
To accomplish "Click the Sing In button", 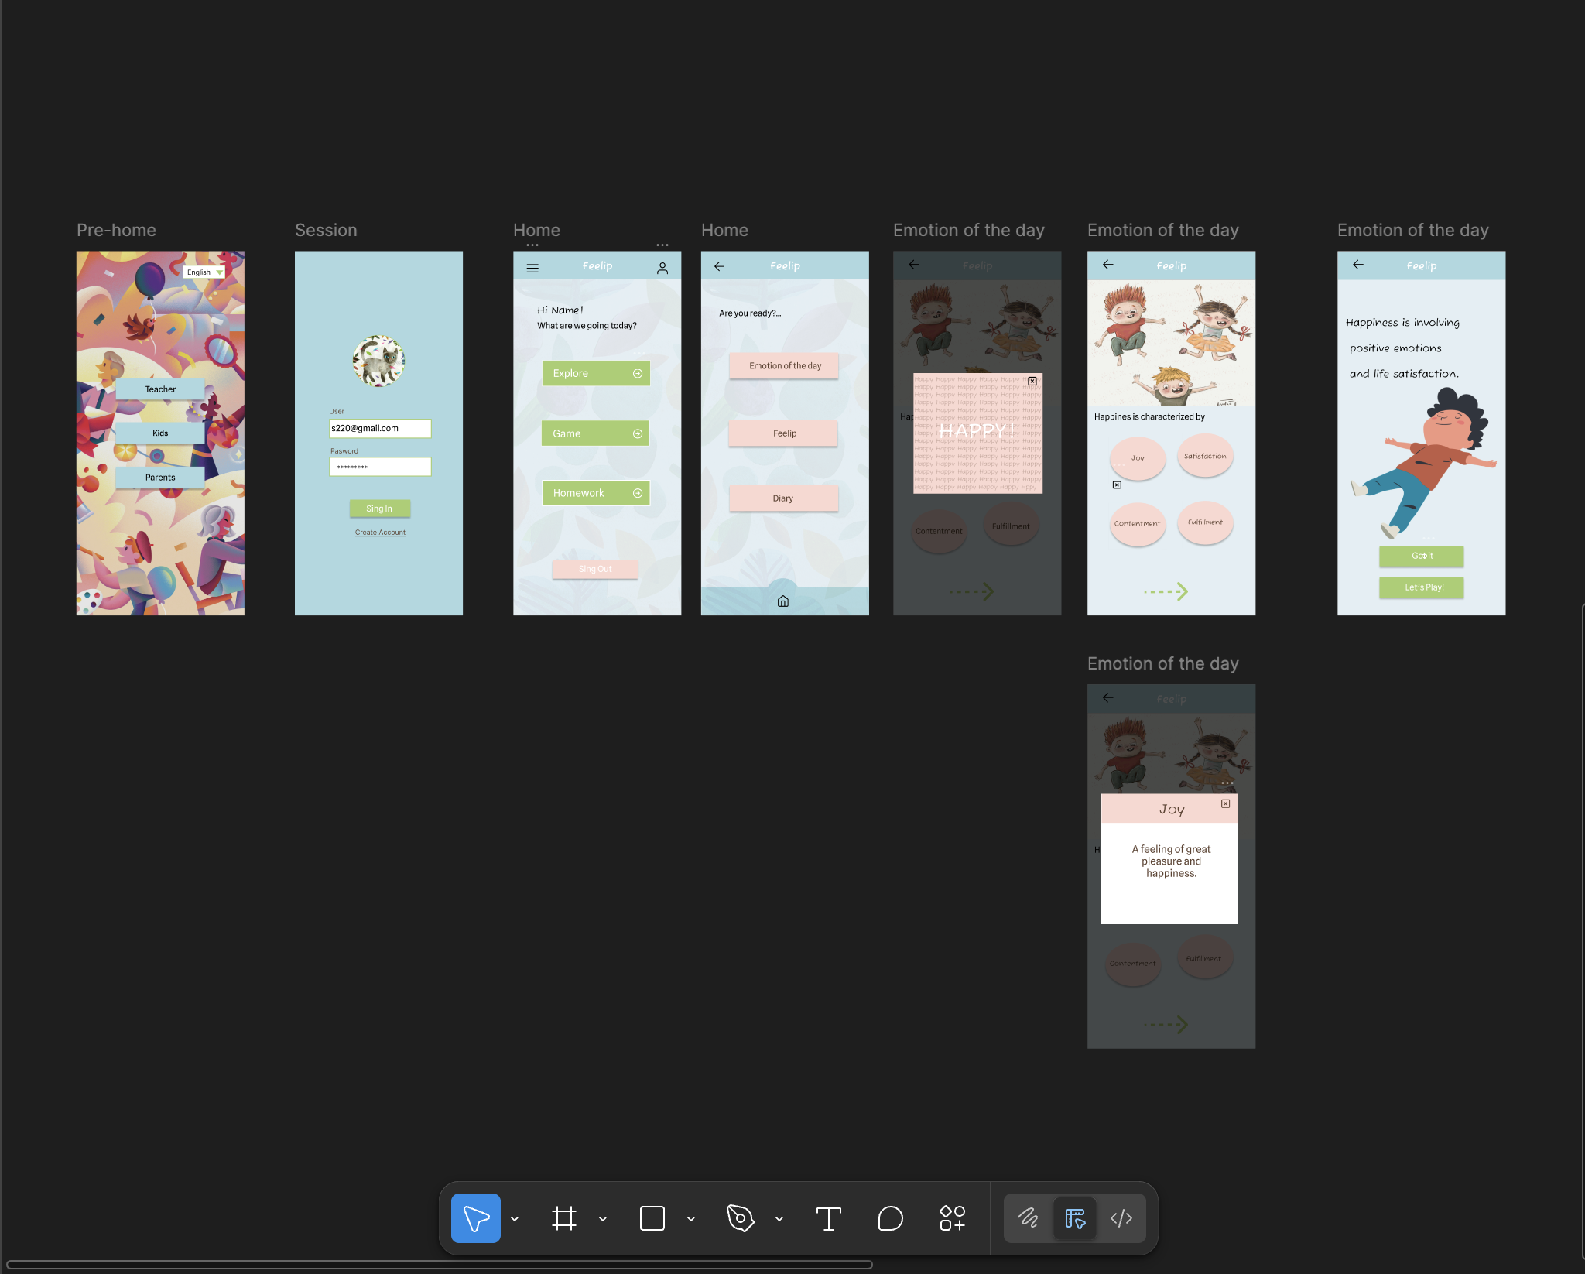I will (x=379, y=509).
